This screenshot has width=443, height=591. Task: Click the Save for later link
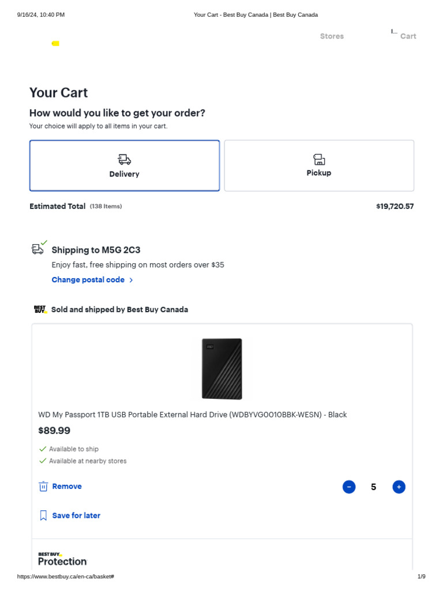coord(76,515)
